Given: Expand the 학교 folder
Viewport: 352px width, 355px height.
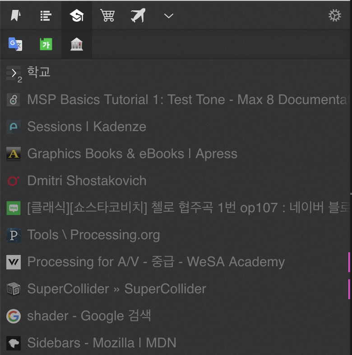Looking at the screenshot, I should pyautogui.click(x=14, y=73).
